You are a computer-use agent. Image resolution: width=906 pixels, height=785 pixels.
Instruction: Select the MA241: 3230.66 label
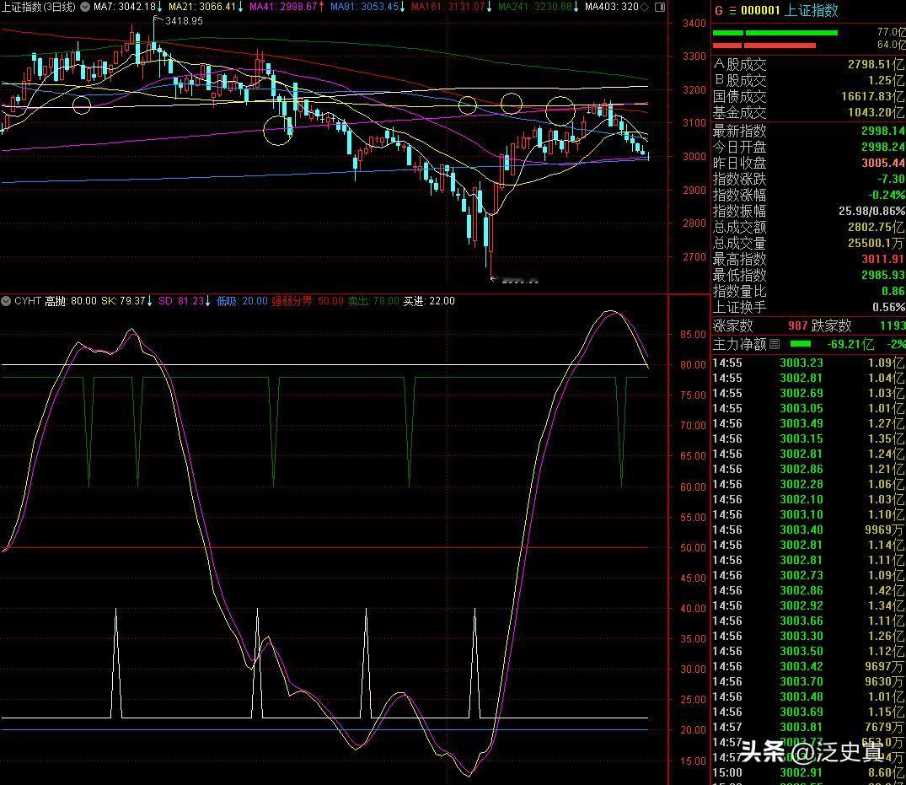[x=534, y=7]
